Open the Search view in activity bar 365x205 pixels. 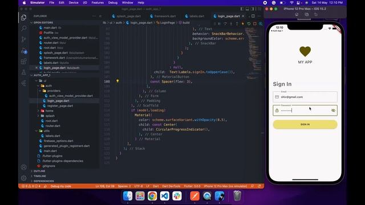(23, 28)
